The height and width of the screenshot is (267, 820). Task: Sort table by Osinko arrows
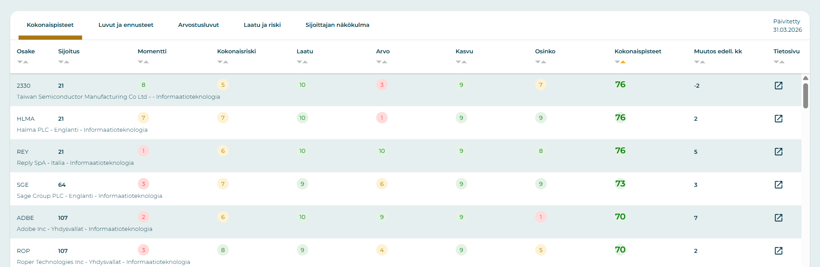(540, 62)
